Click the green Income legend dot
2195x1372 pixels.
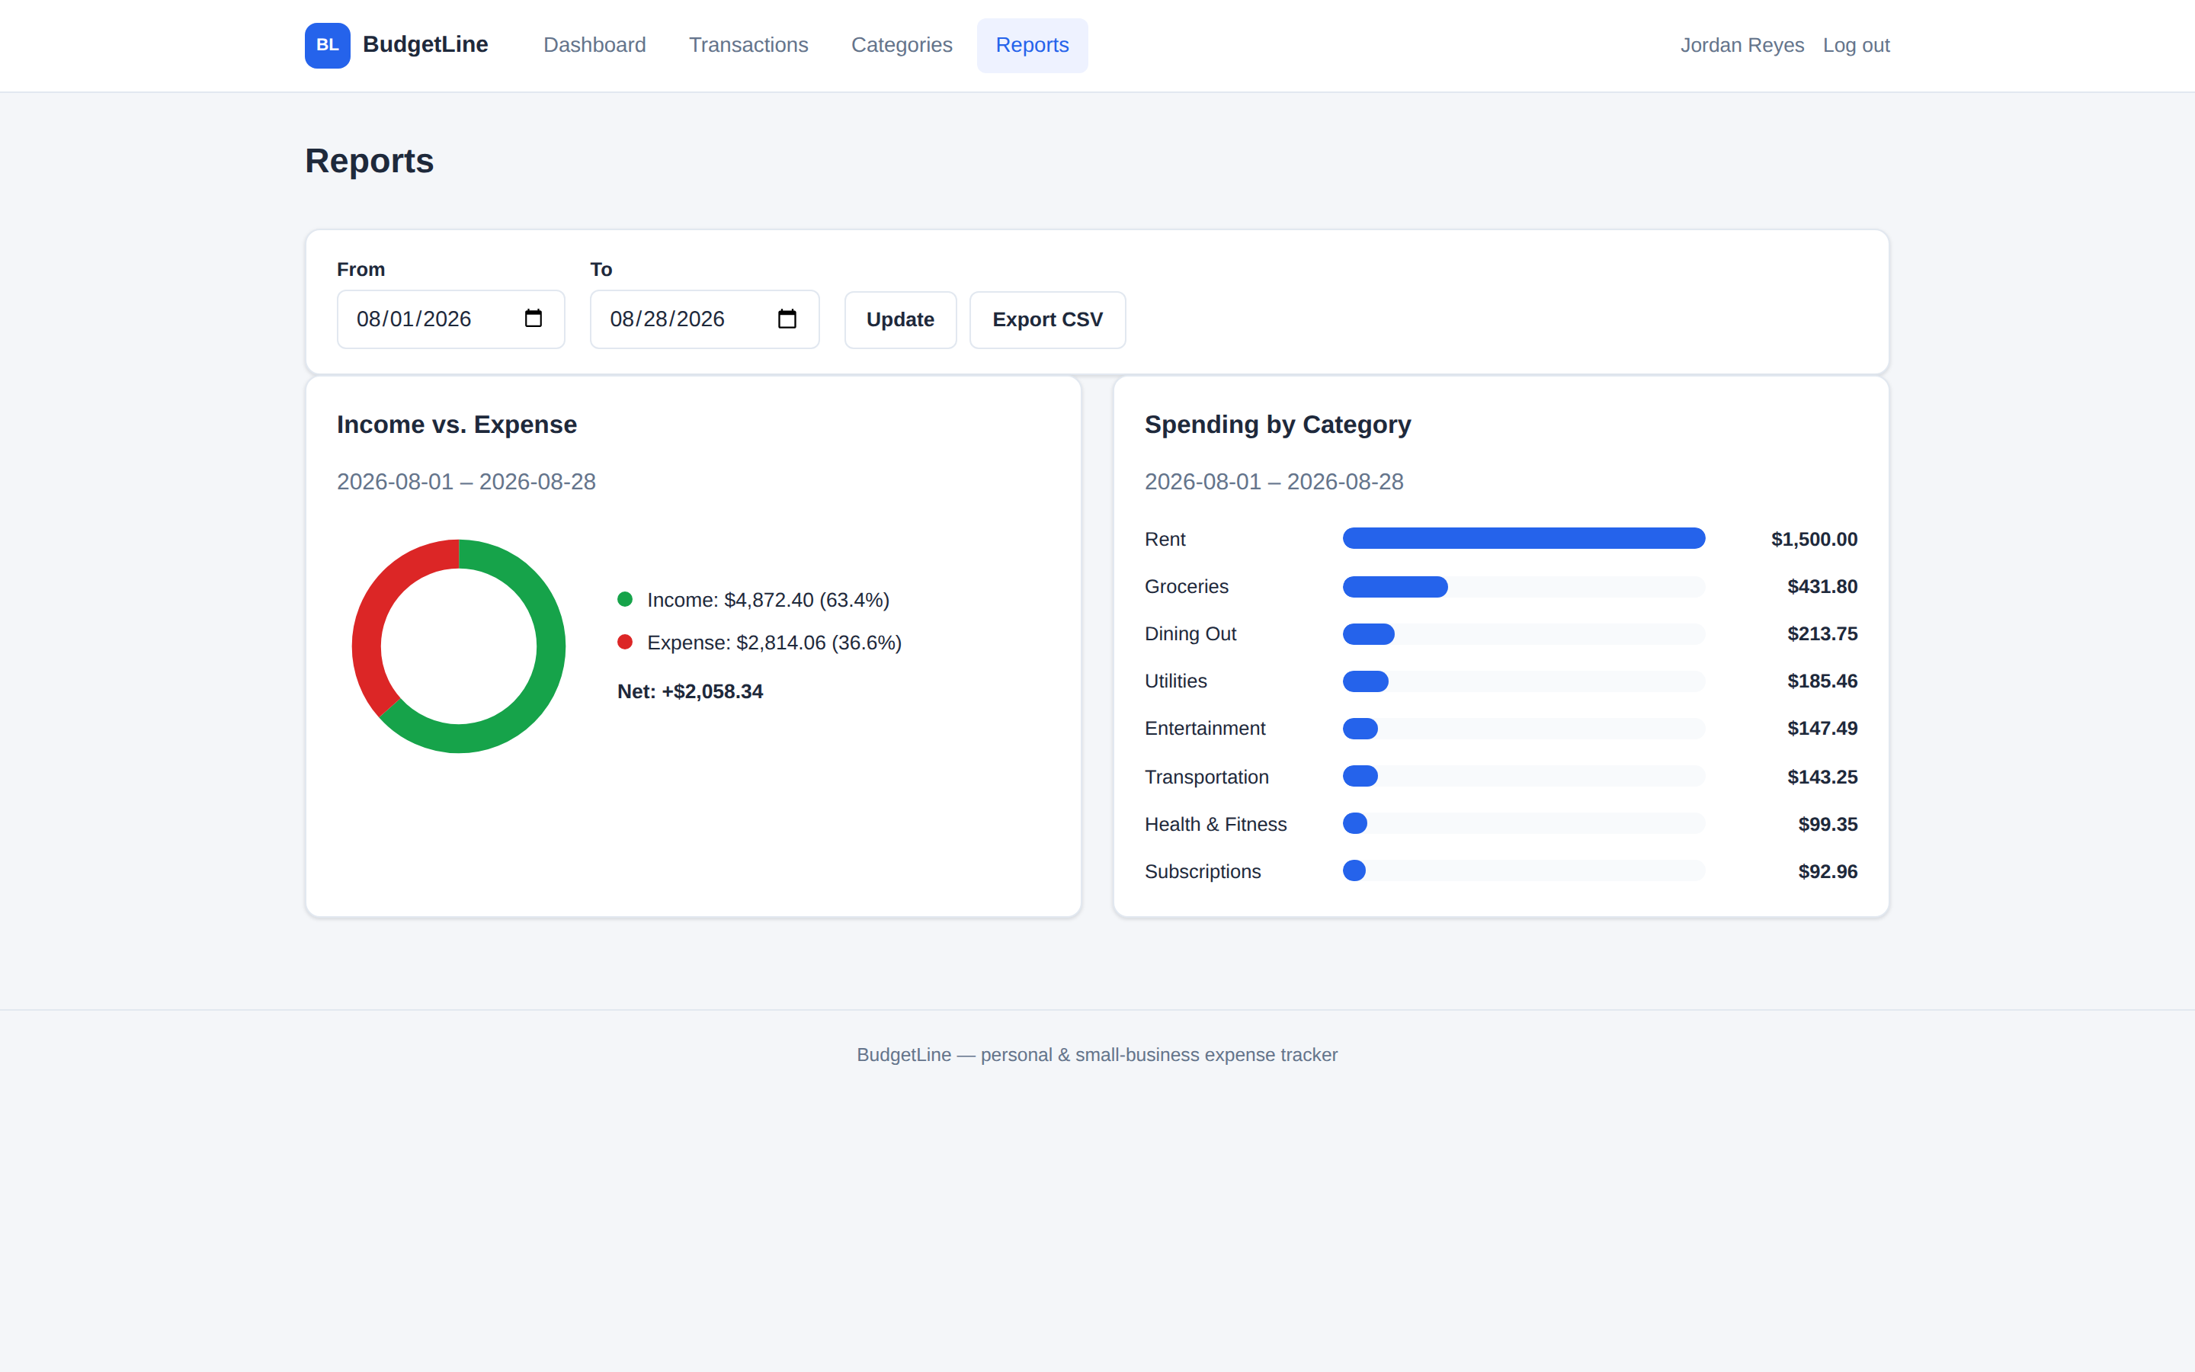click(x=625, y=599)
